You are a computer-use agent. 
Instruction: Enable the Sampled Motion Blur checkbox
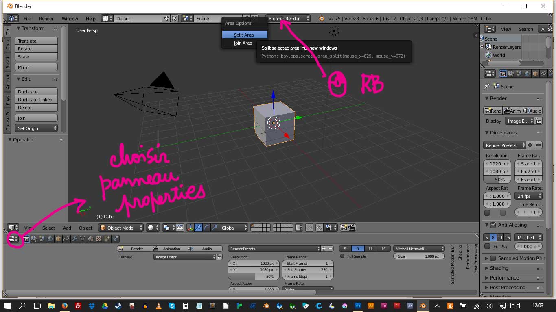[493, 258]
